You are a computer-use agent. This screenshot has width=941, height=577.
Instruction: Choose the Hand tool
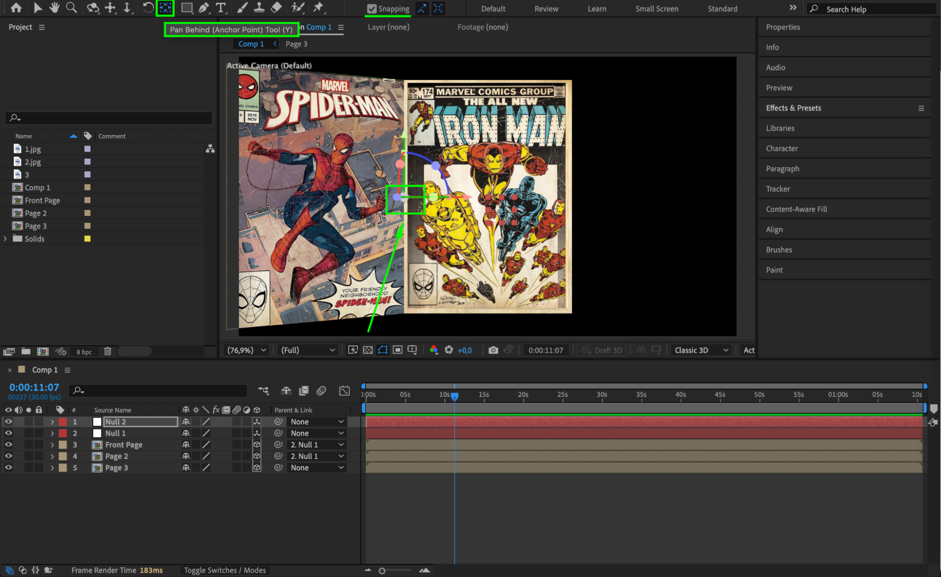55,8
